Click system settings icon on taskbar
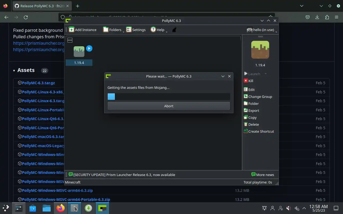This screenshot has height=214, width=343. pyautogui.click(x=19, y=208)
